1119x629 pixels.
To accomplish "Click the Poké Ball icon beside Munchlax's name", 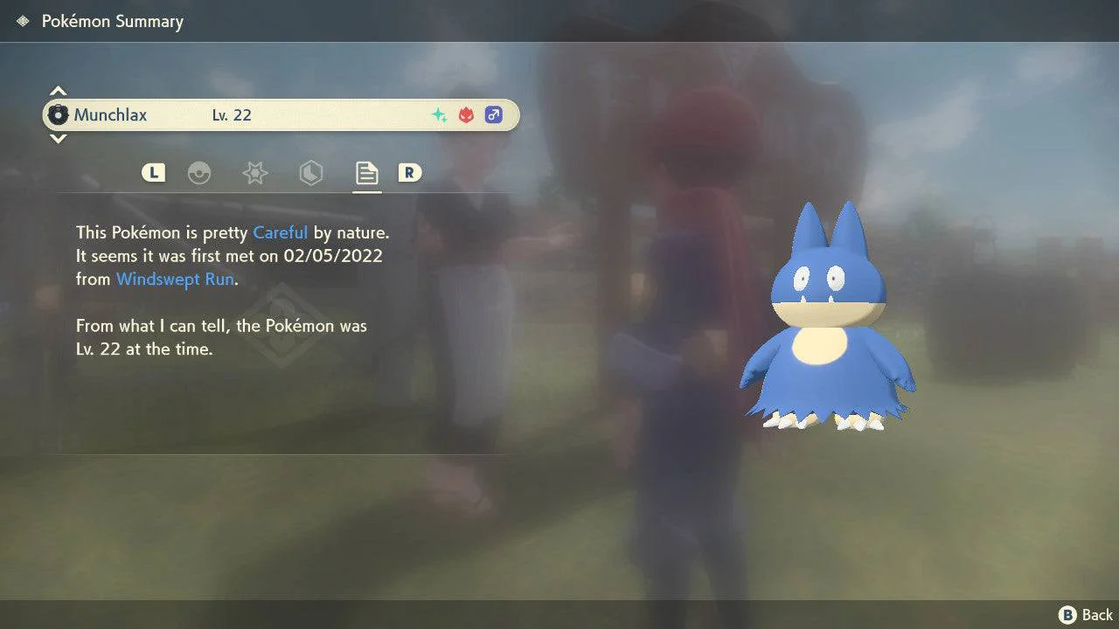I will pos(59,114).
